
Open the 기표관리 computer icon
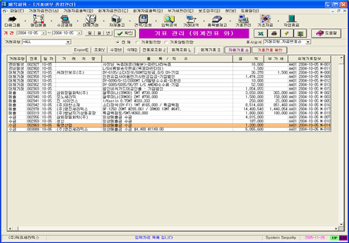coord(243,21)
